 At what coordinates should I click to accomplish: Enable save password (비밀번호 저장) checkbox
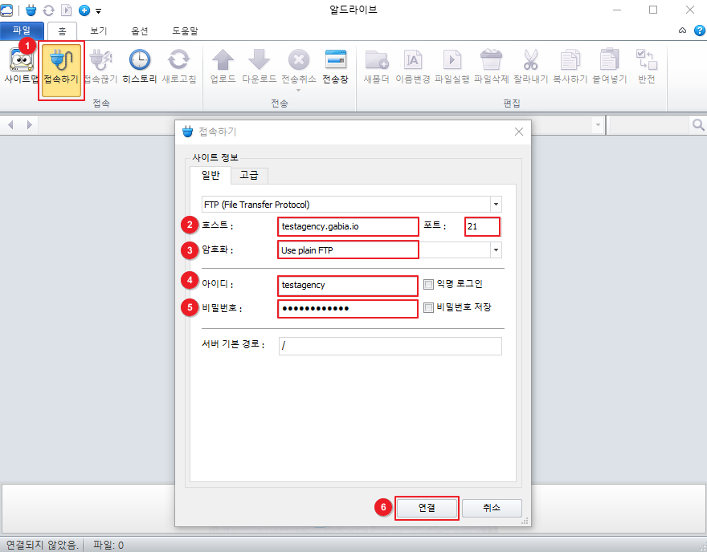click(x=428, y=307)
